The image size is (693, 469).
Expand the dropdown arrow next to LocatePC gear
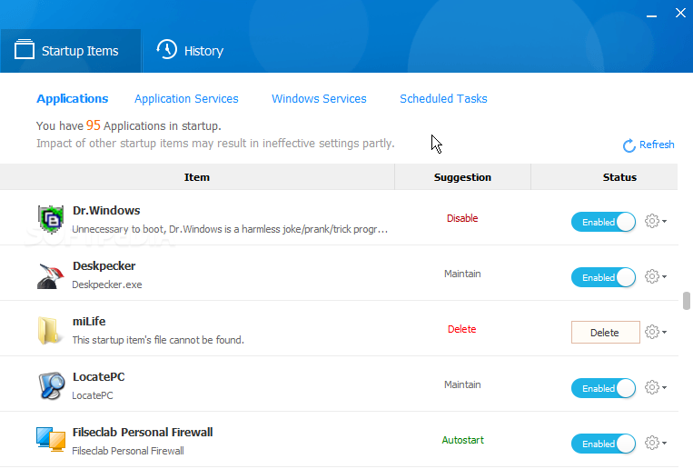(x=664, y=388)
